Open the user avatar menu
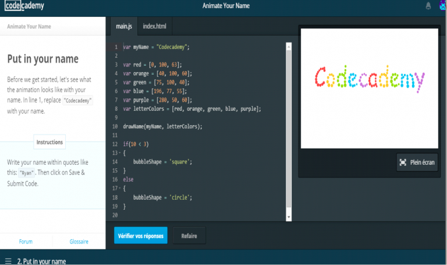Screen dimensions: 447x265 click(443, 5)
